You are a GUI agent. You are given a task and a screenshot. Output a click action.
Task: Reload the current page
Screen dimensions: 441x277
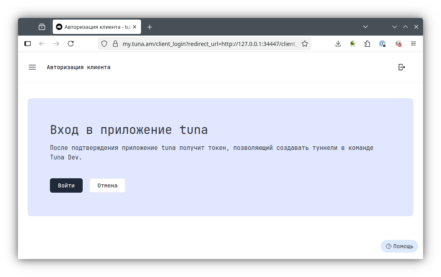(71, 44)
